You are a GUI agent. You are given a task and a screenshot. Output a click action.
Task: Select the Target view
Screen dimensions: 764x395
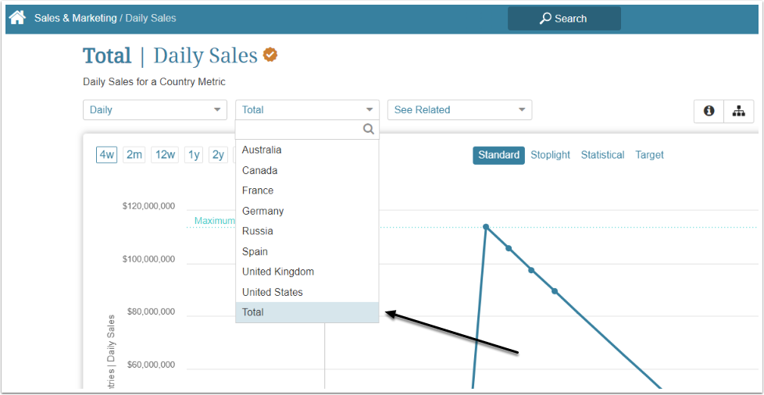tap(649, 155)
